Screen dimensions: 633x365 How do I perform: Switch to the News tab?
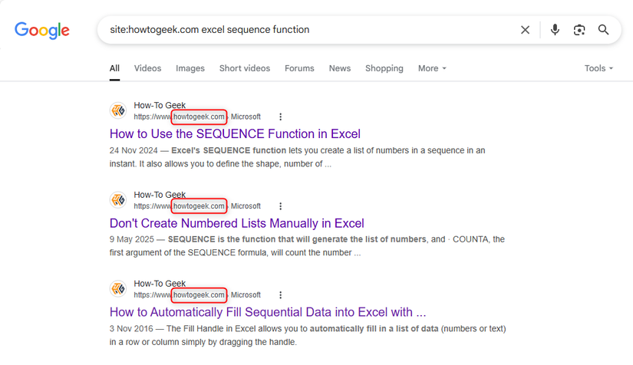(x=339, y=68)
